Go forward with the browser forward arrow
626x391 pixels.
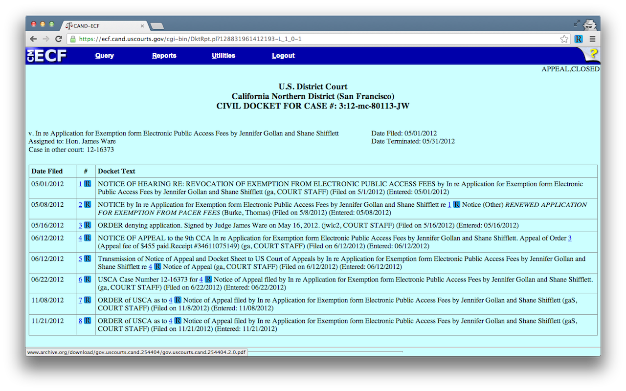(46, 39)
